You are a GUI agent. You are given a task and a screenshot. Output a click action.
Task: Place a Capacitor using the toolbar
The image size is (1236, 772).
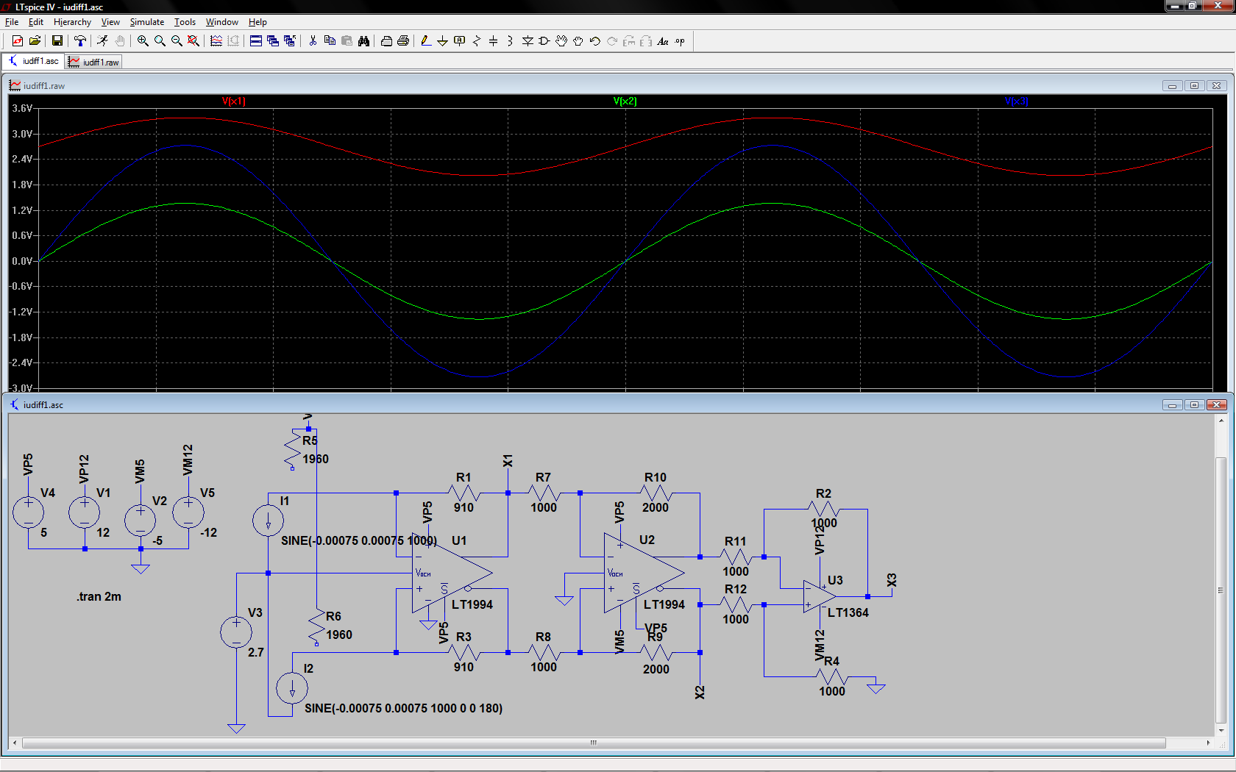click(494, 41)
